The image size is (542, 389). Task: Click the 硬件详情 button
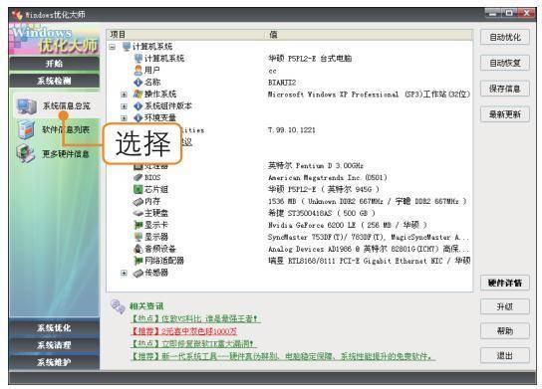tap(505, 283)
